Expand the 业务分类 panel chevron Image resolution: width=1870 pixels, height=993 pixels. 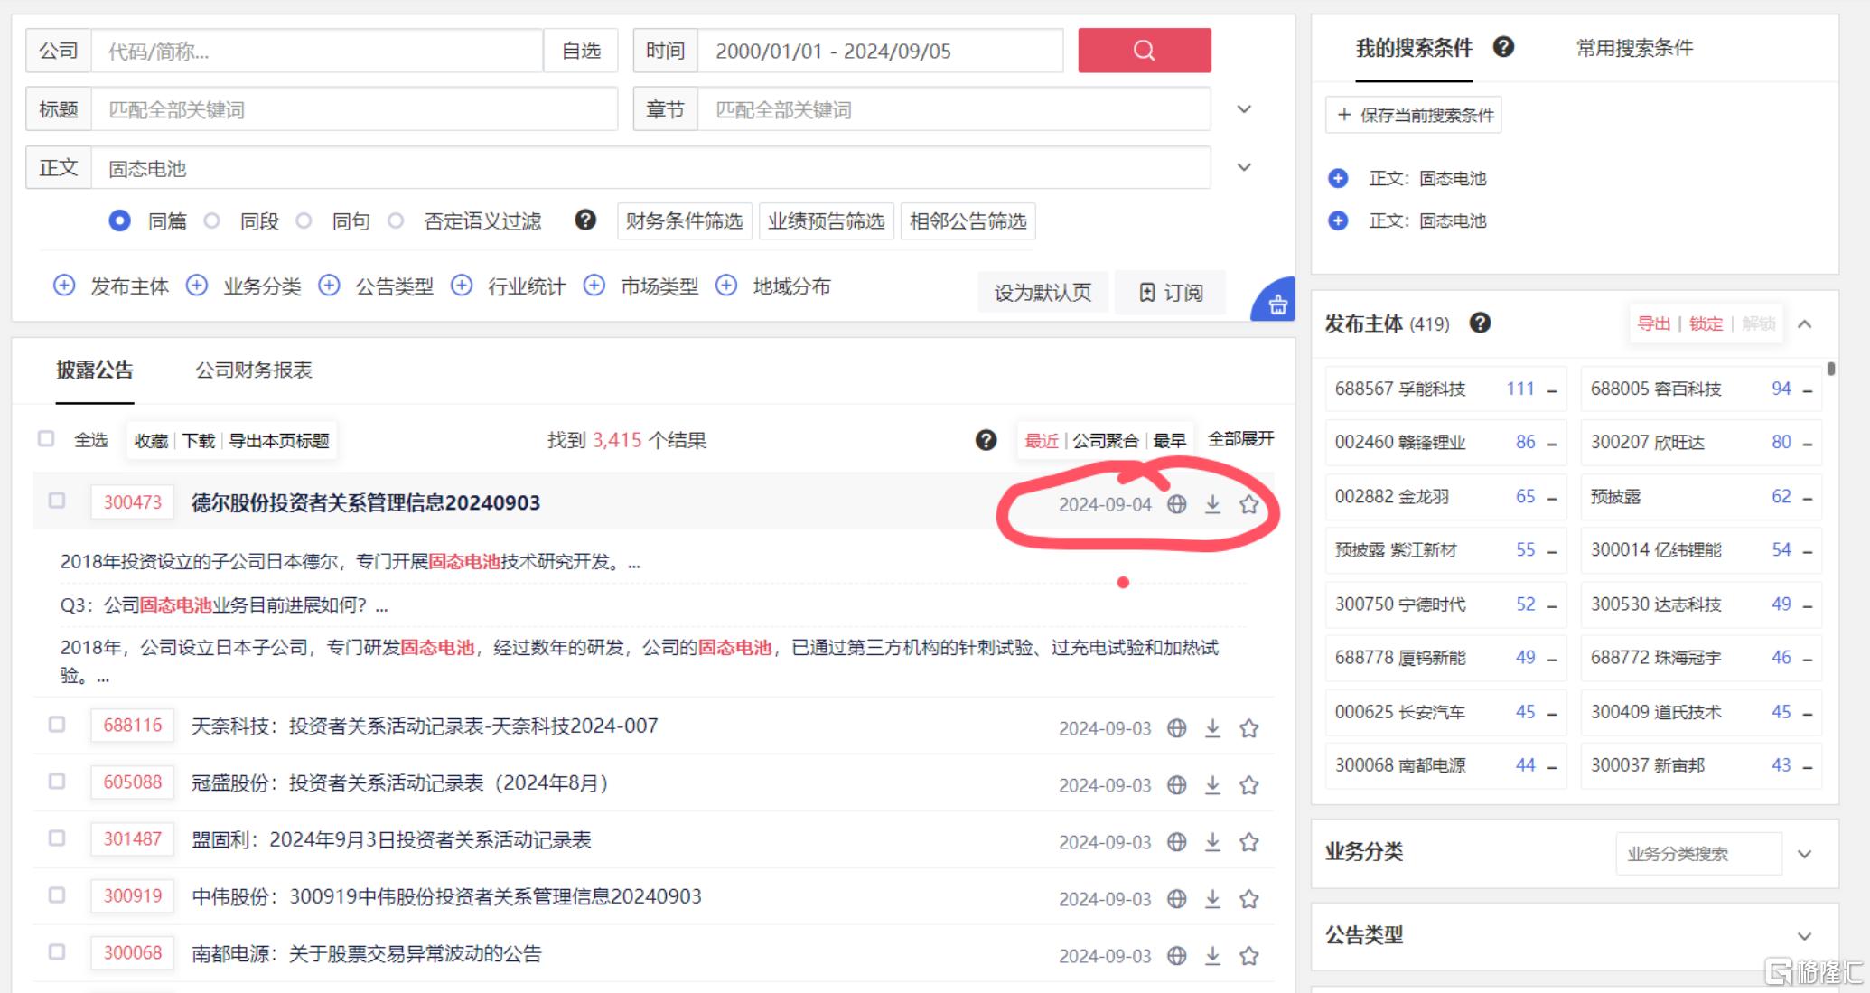tap(1805, 854)
